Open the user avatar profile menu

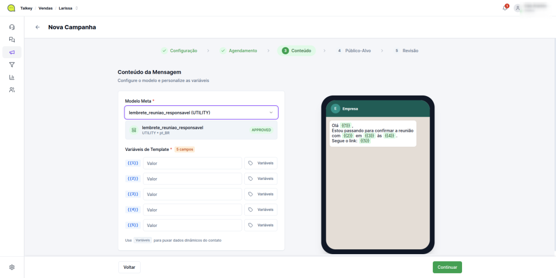click(x=518, y=8)
